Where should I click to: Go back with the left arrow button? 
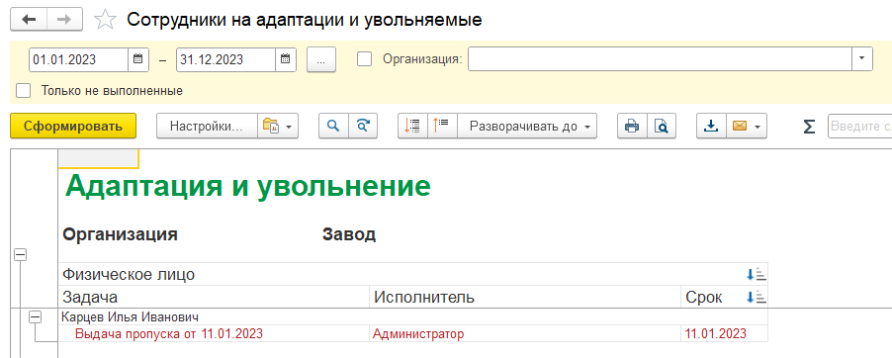(x=28, y=20)
